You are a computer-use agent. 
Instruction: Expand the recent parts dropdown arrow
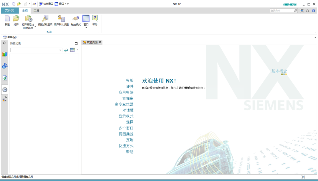click(x=35, y=27)
